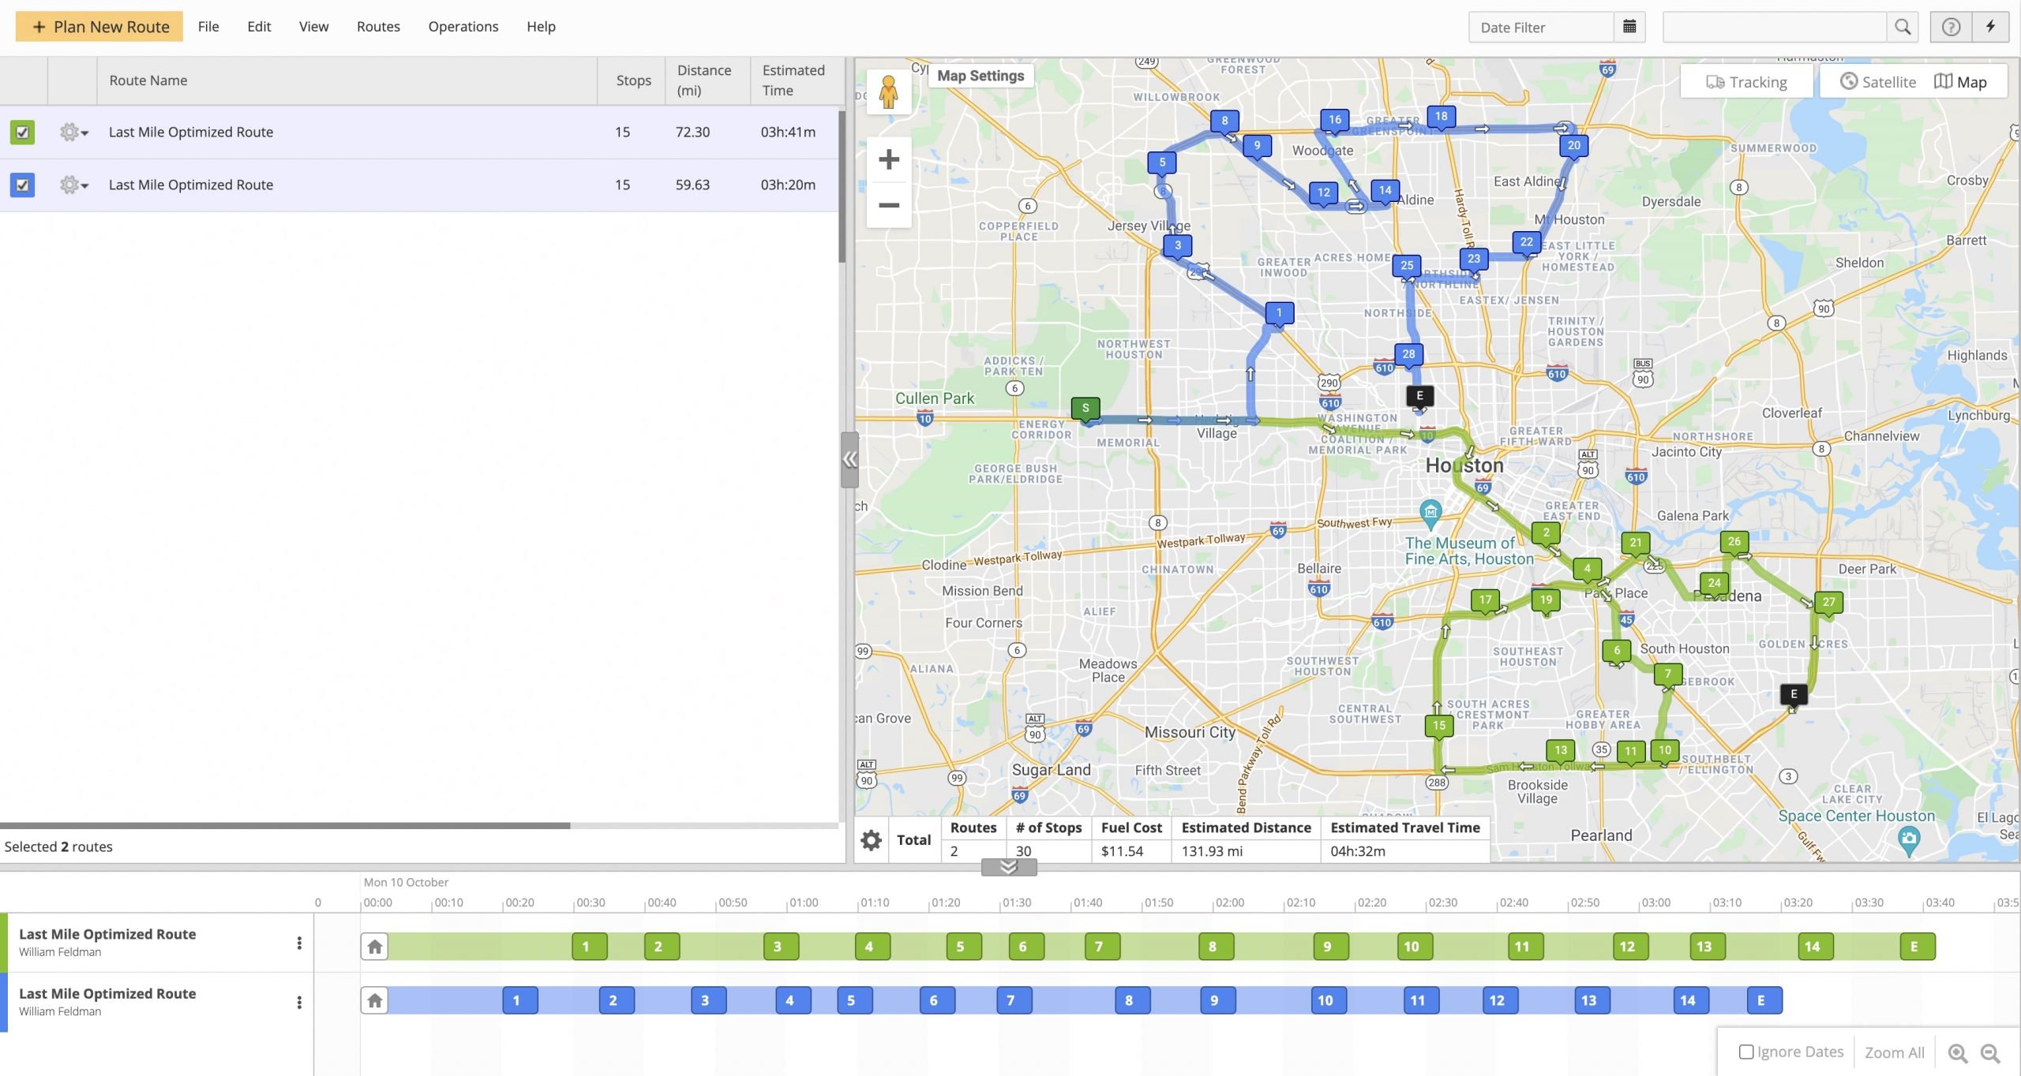
Task: Select blue map stop marker 16
Action: 1335,121
